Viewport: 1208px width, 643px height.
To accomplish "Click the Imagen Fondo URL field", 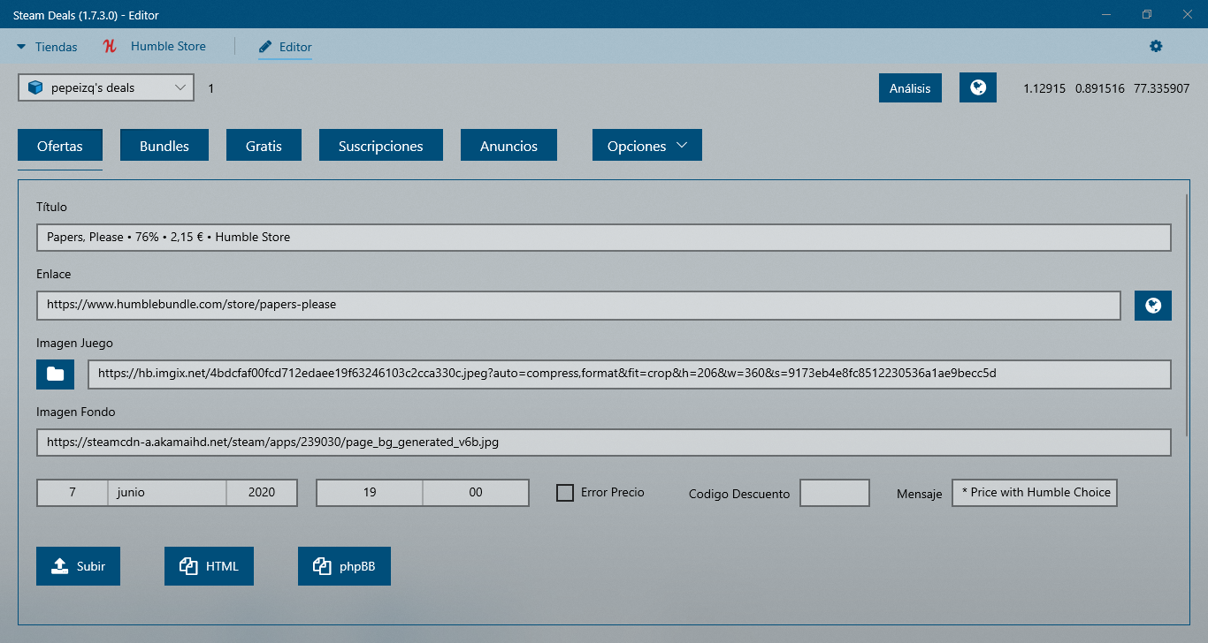I will [604, 442].
